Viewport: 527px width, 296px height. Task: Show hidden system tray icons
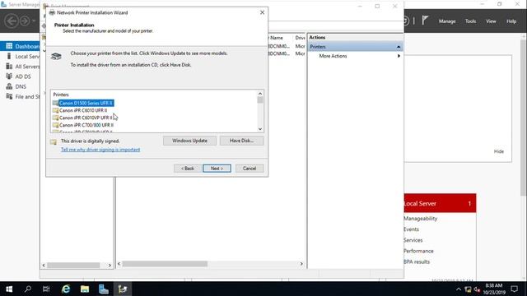click(459, 289)
